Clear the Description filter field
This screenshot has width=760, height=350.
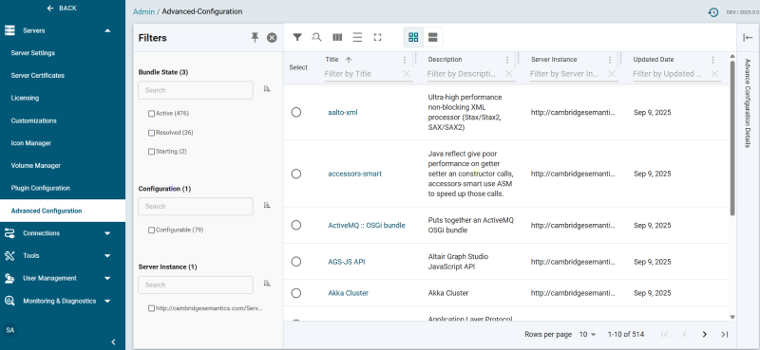coord(509,74)
